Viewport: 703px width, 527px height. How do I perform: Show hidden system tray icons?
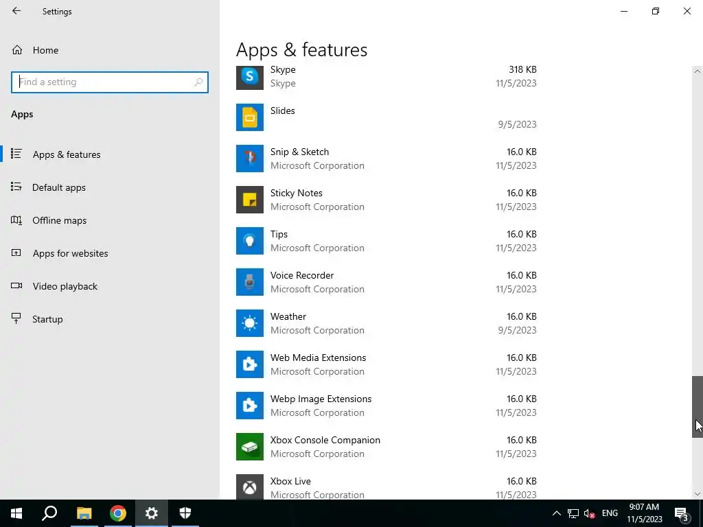pos(556,513)
